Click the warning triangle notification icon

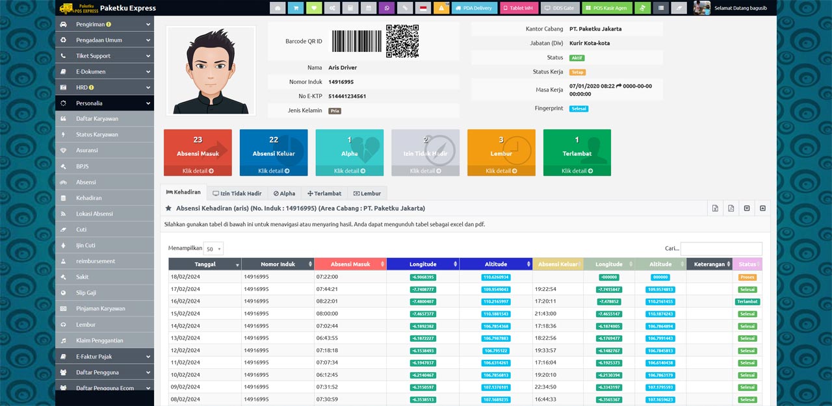441,8
